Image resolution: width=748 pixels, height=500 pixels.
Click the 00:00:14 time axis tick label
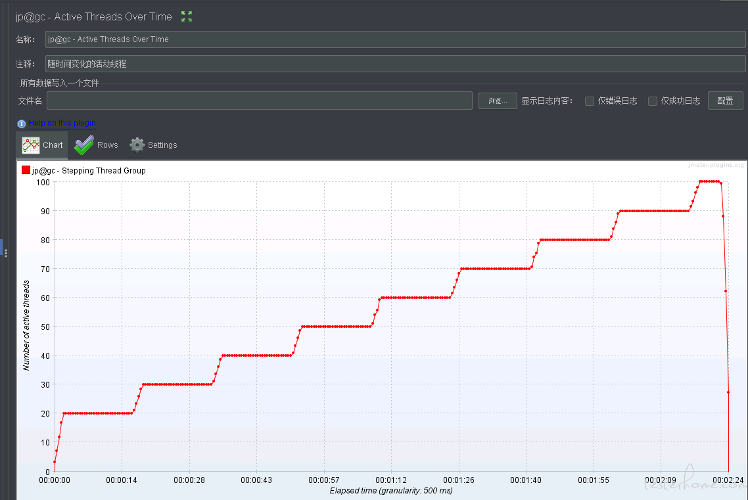click(122, 480)
